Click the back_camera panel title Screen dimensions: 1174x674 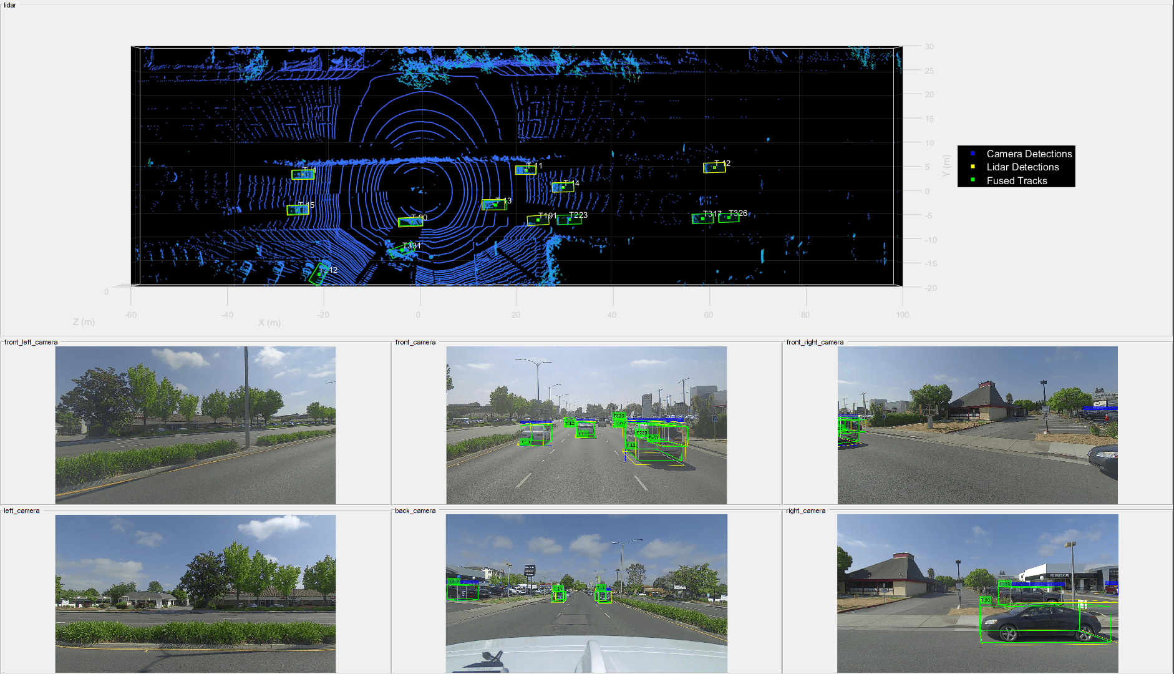(x=415, y=510)
